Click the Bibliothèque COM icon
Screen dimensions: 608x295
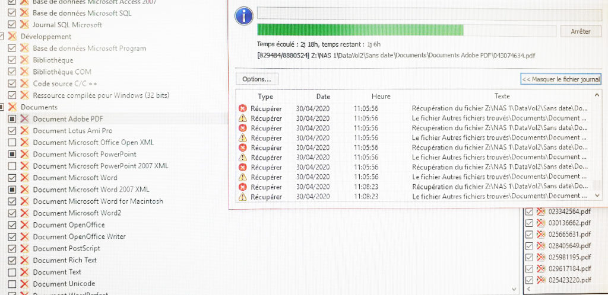(24, 72)
